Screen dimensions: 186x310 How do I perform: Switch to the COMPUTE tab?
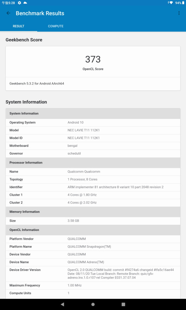point(56,26)
